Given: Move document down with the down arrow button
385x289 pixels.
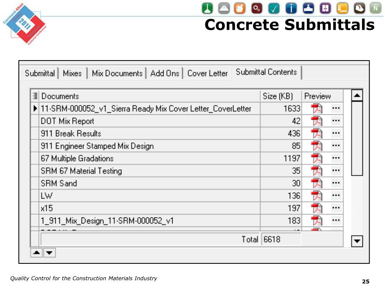Looking at the screenshot, I should (x=50, y=252).
